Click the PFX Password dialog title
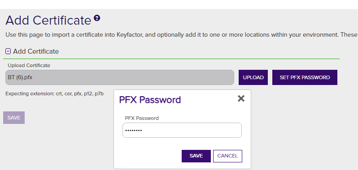 [150, 100]
